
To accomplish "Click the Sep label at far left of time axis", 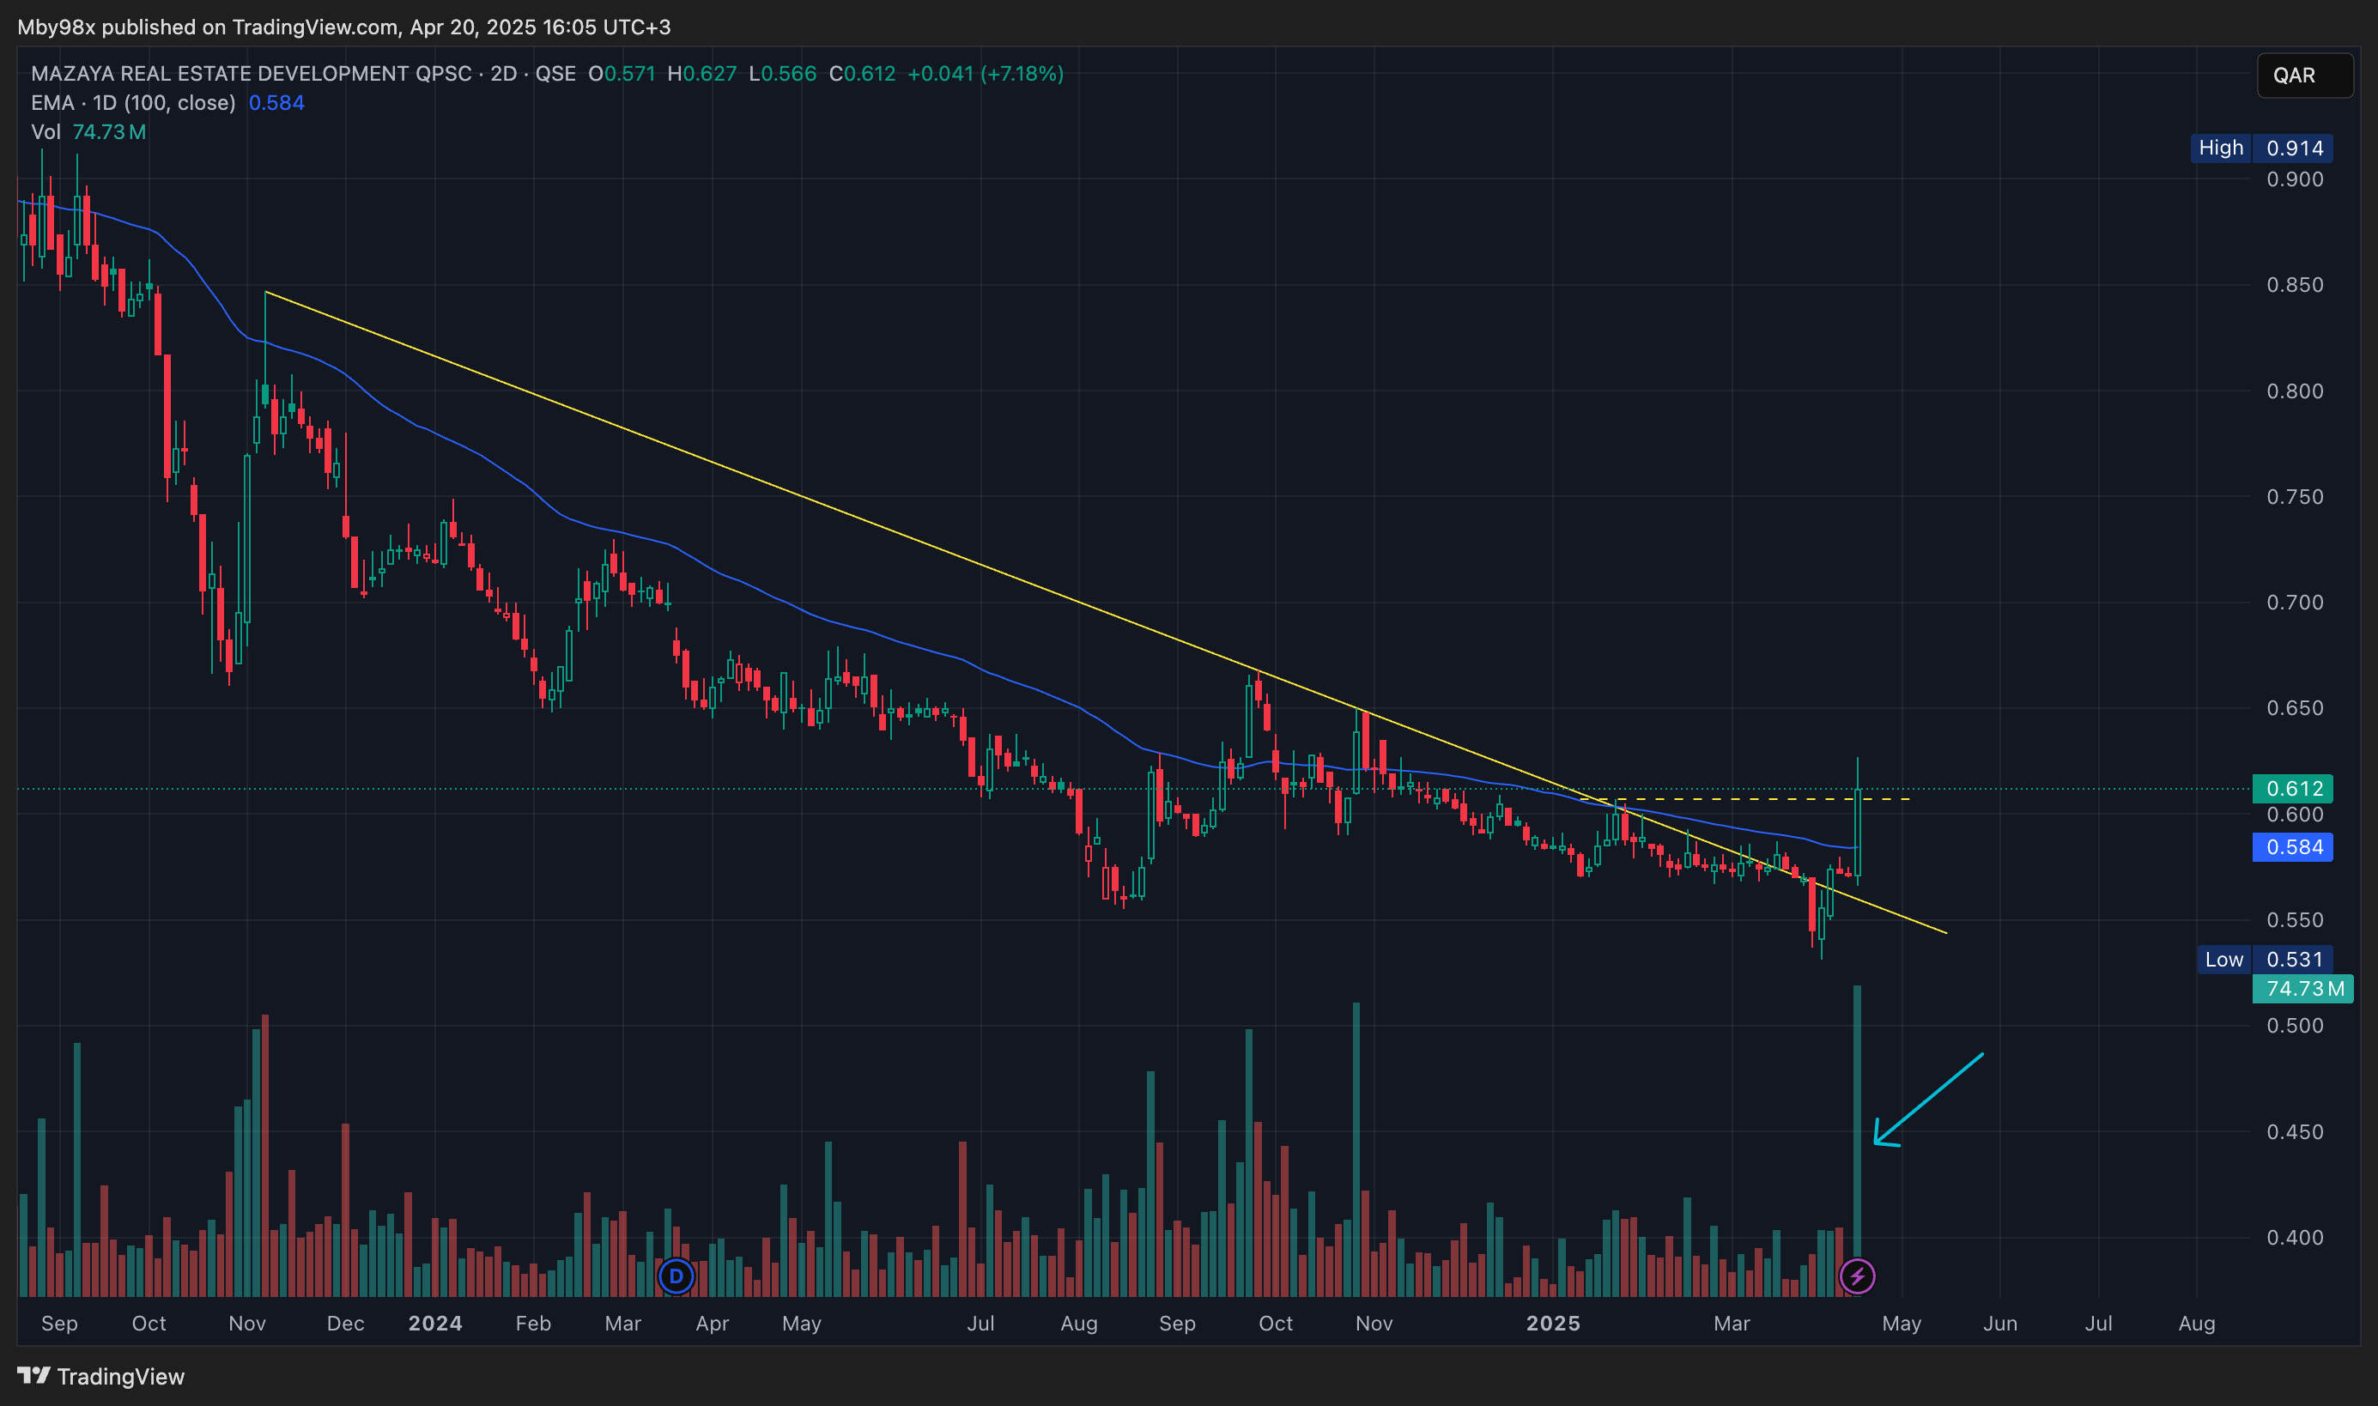I will point(60,1323).
